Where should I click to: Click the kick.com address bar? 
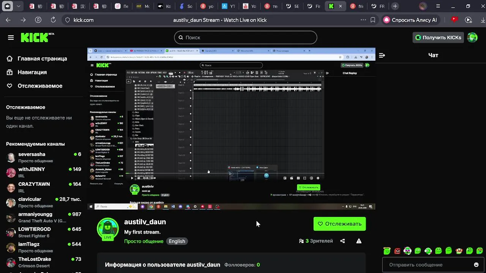click(x=83, y=20)
